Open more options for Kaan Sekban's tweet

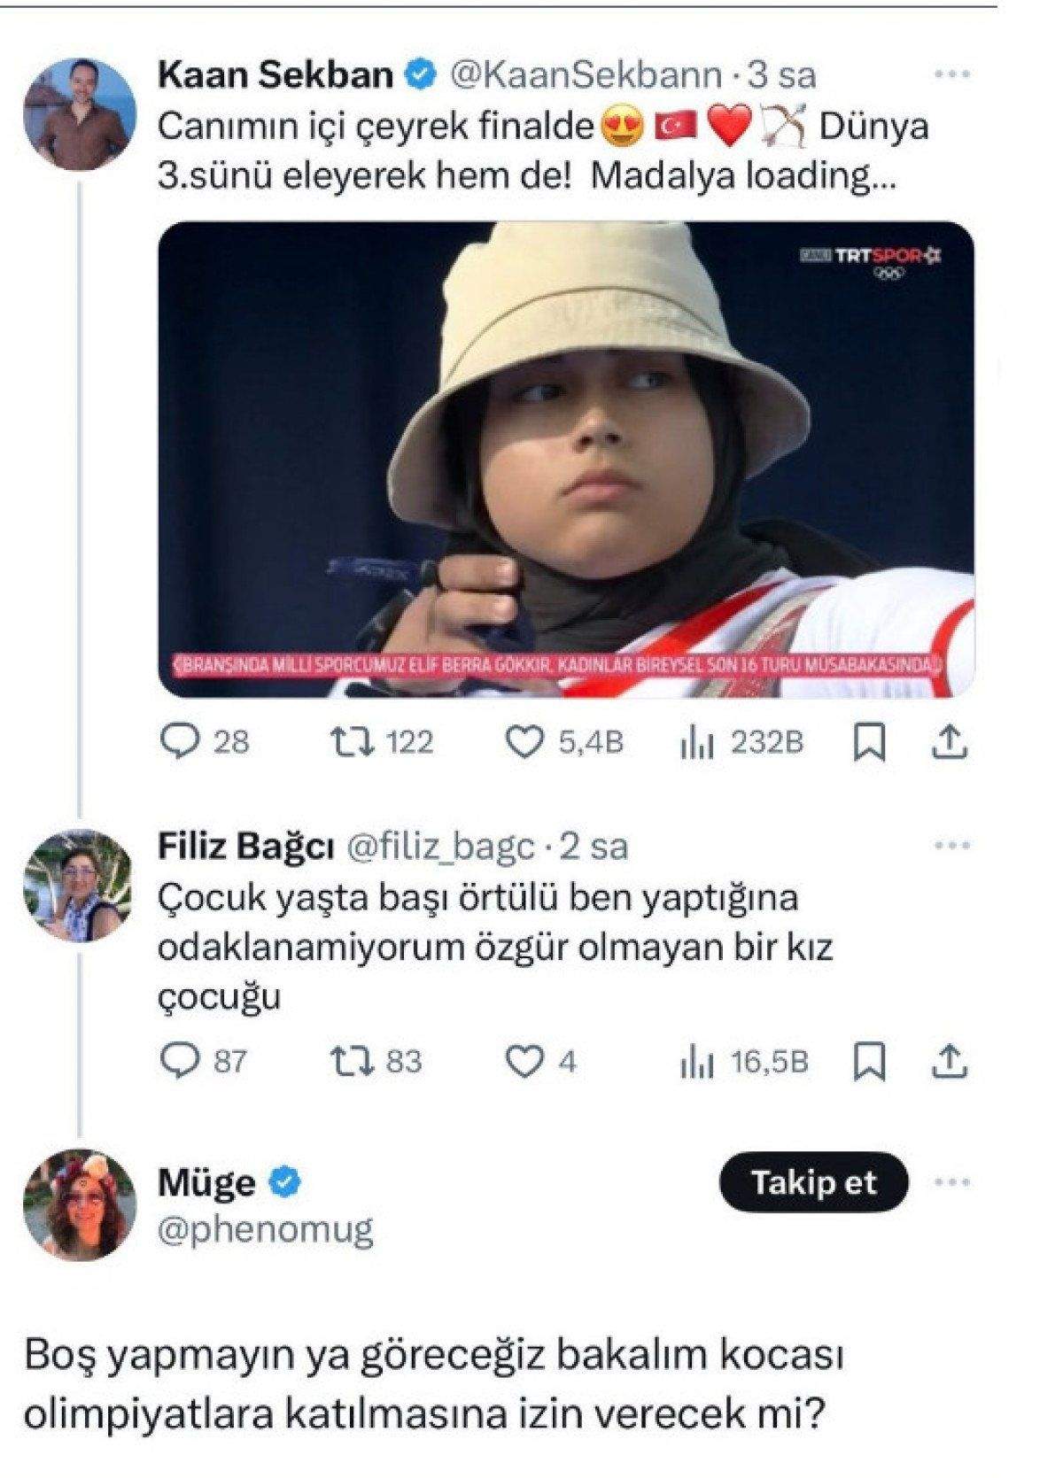[951, 74]
